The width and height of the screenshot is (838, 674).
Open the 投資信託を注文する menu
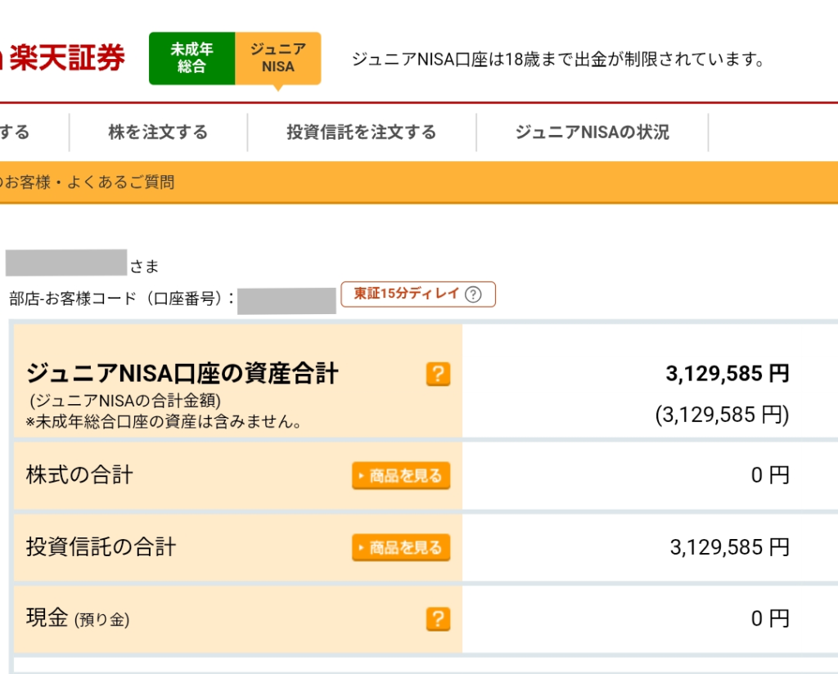click(x=361, y=132)
